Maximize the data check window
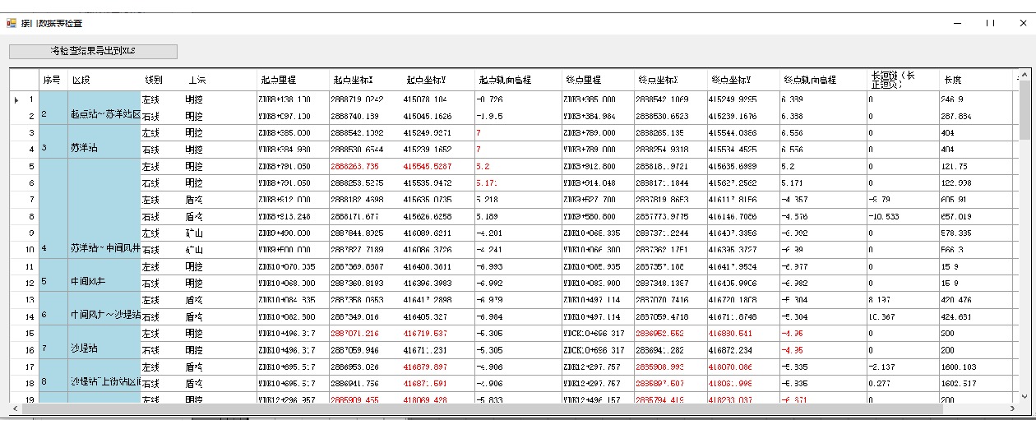Screen dimensions: 1036x429 991,23
